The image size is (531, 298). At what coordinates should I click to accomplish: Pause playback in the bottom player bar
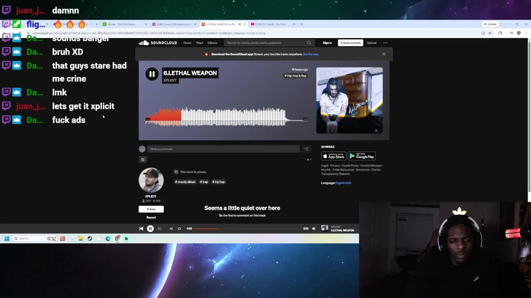150,228
